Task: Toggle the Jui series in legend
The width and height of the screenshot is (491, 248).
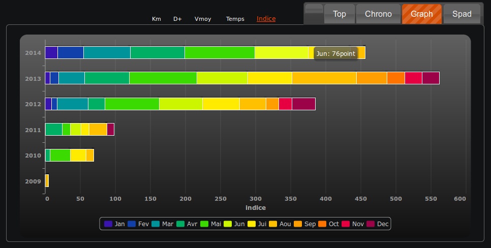Action: (257, 224)
